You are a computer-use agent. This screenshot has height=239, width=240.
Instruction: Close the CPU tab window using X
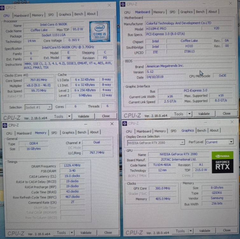(109, 5)
